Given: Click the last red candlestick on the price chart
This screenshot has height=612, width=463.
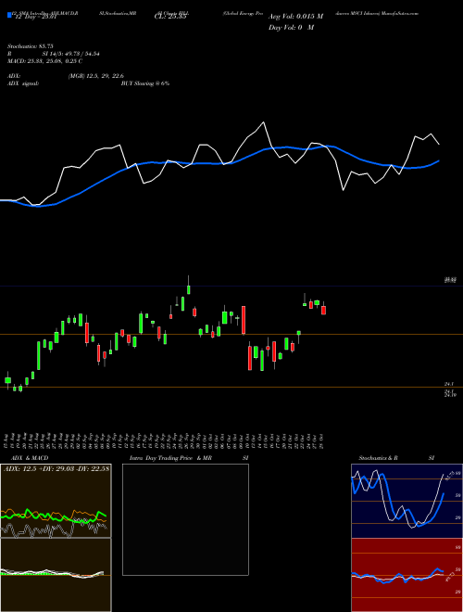Looking at the screenshot, I should click(323, 310).
